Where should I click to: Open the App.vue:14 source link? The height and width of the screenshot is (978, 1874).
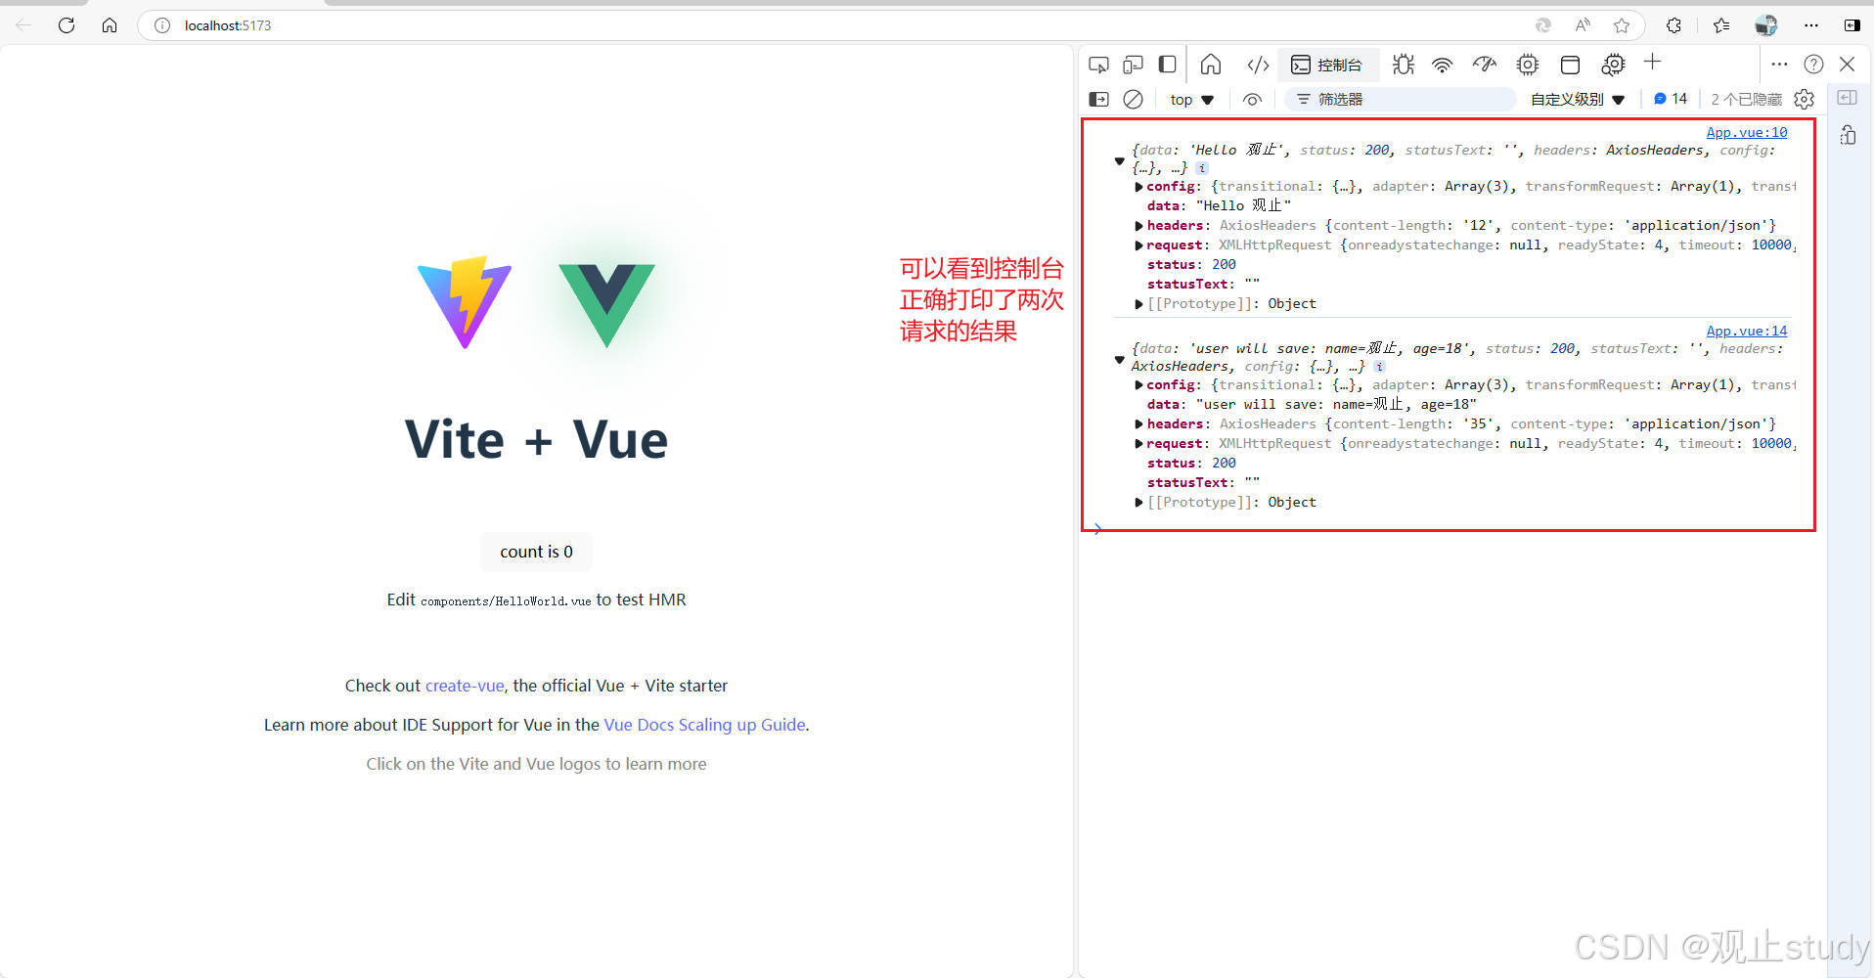click(1746, 331)
